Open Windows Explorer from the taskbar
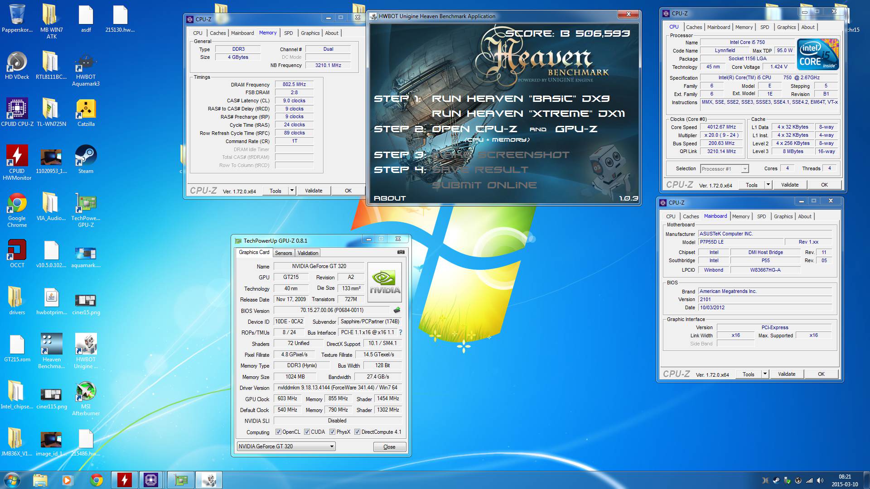This screenshot has height=489, width=870. 40,480
